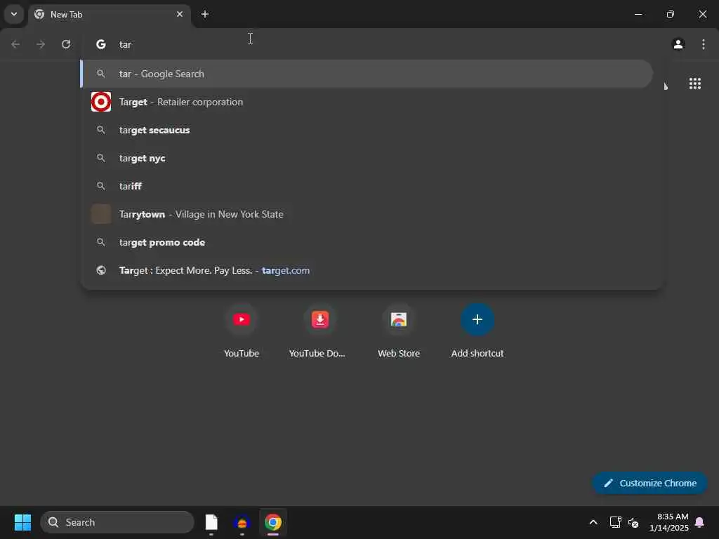Click the Google G icon in address bar
The image size is (719, 539).
[x=101, y=44]
